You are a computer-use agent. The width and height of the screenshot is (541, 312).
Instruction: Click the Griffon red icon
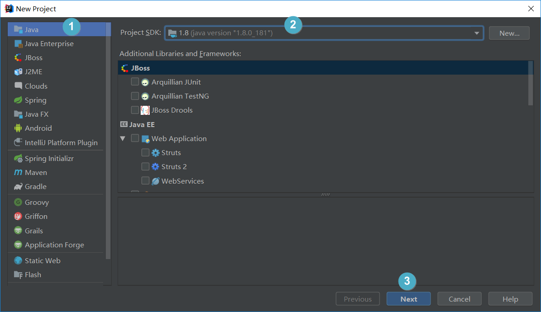coord(18,216)
